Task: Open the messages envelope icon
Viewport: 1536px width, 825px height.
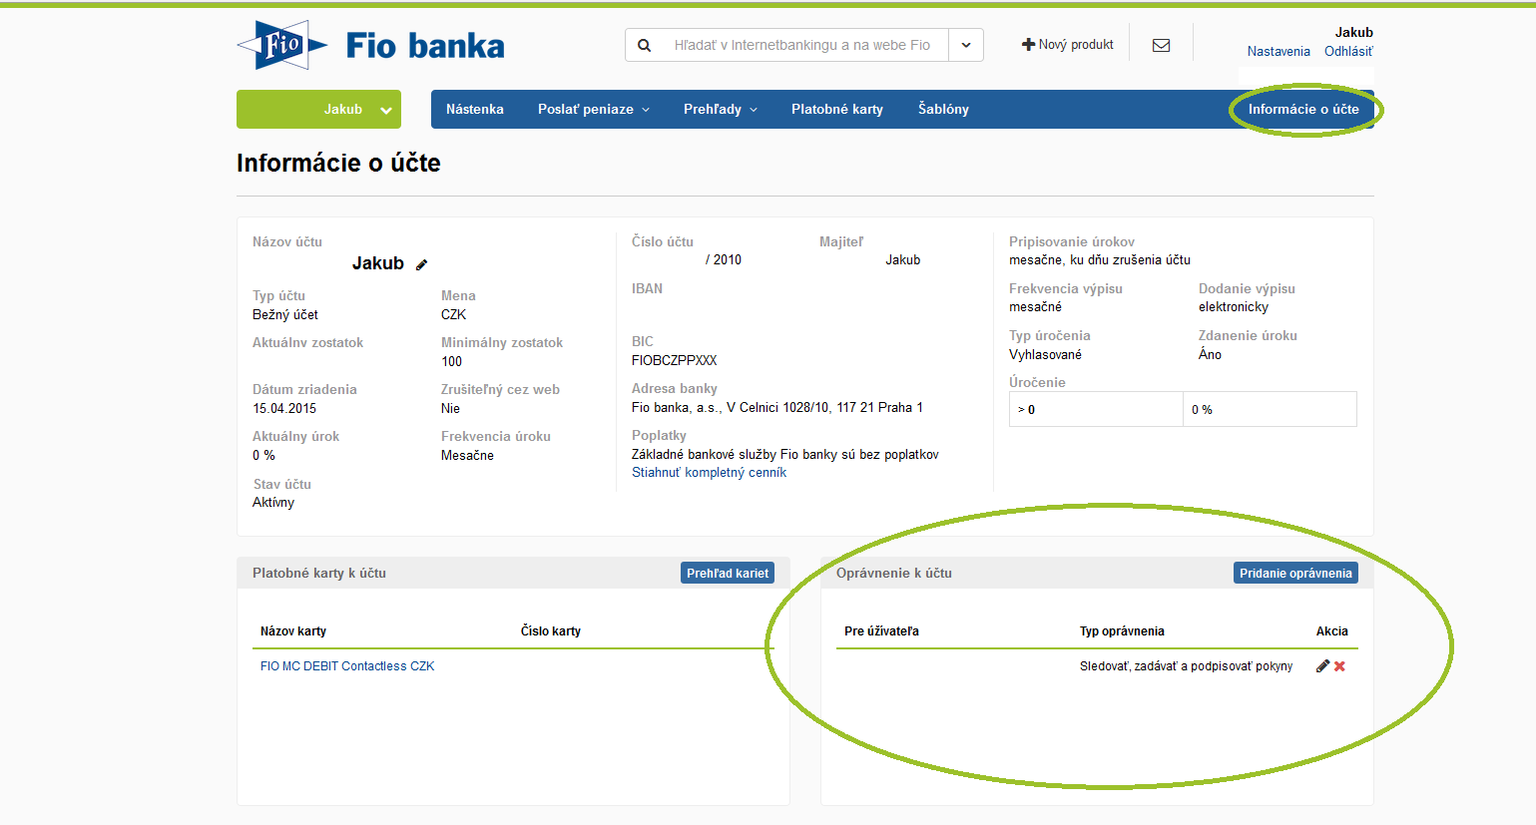Action: coord(1161,45)
